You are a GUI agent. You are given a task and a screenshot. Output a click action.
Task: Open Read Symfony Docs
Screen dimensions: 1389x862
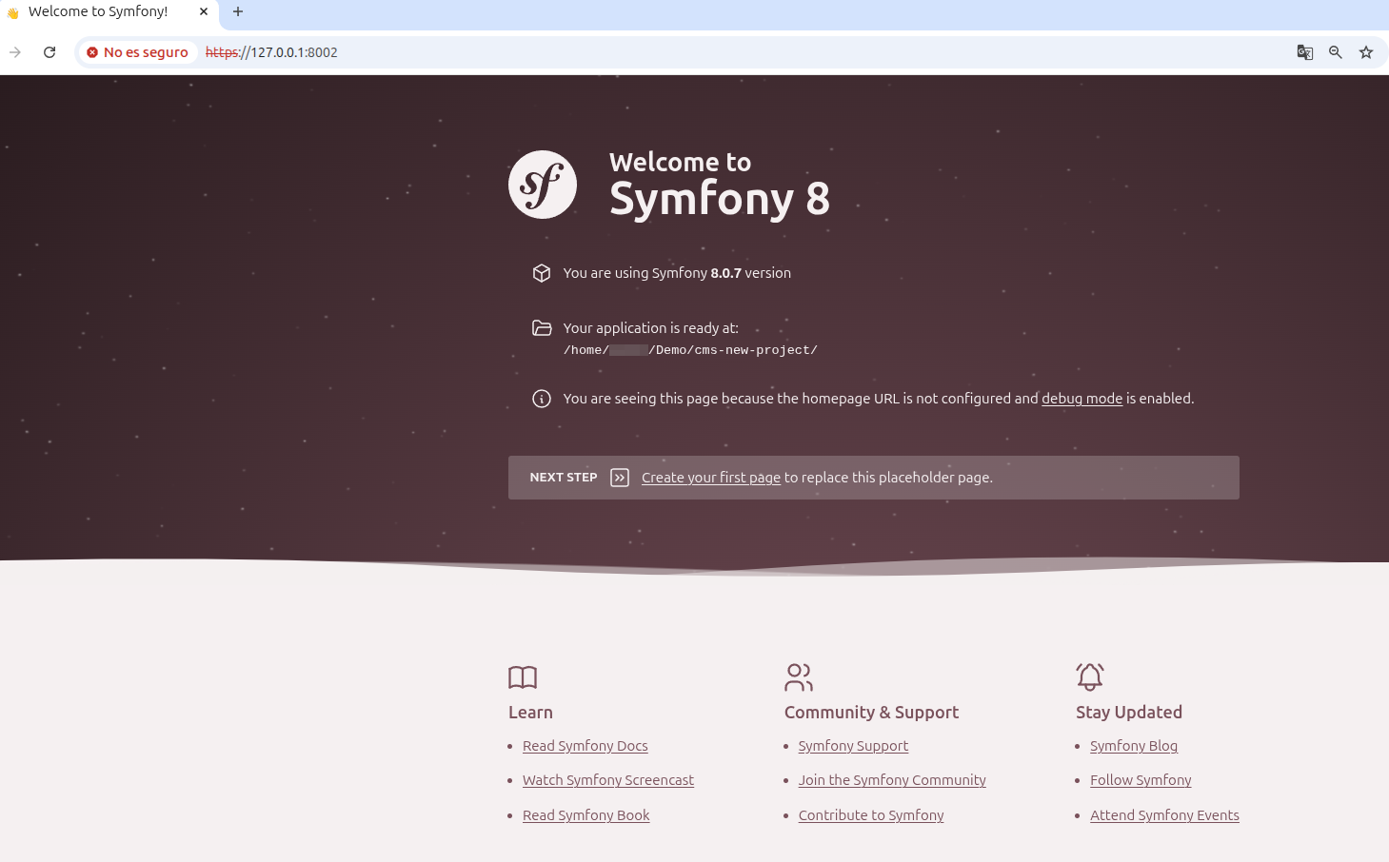pos(585,746)
